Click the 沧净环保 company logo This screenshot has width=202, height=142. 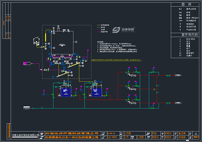coord(123,30)
